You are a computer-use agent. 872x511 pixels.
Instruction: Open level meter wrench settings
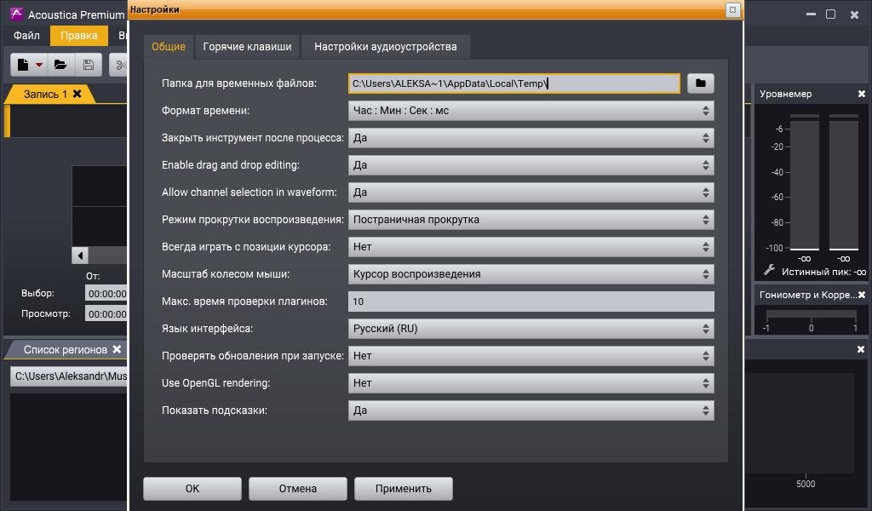769,271
